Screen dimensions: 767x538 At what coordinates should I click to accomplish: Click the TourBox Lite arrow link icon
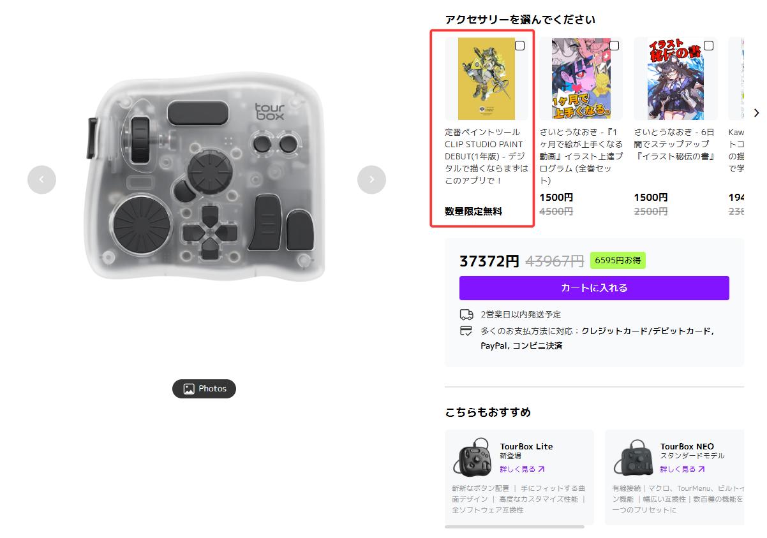click(541, 469)
